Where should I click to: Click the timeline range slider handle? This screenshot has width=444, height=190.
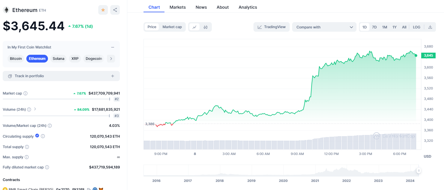click(419, 171)
